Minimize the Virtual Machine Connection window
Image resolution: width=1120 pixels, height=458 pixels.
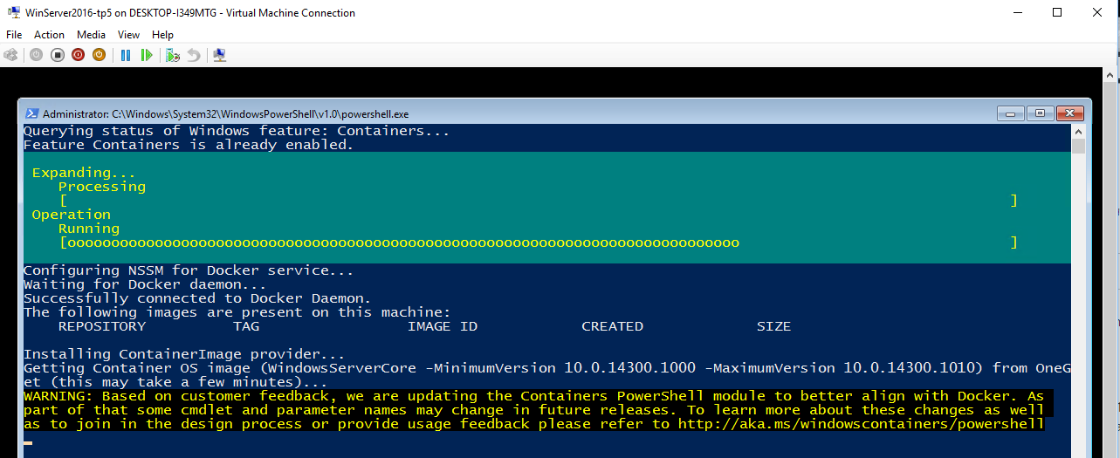click(1016, 12)
